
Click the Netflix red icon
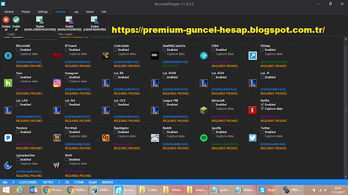[252, 110]
